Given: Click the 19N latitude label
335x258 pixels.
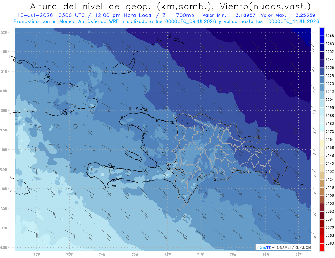Looking at the screenshot, I should tap(5, 150).
